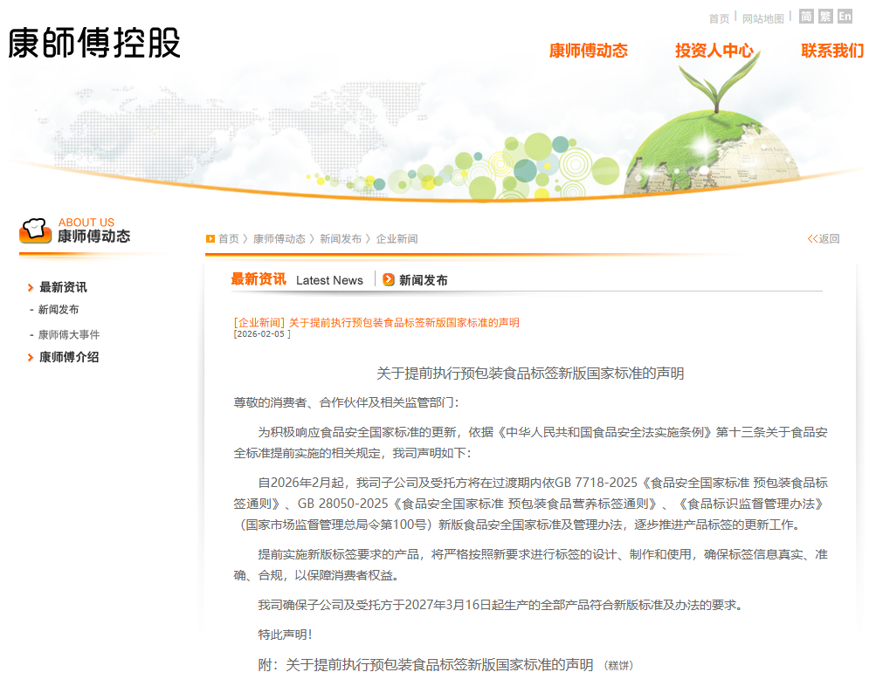
Task: Open 网站地图 link at the top
Action: pyautogui.click(x=762, y=18)
